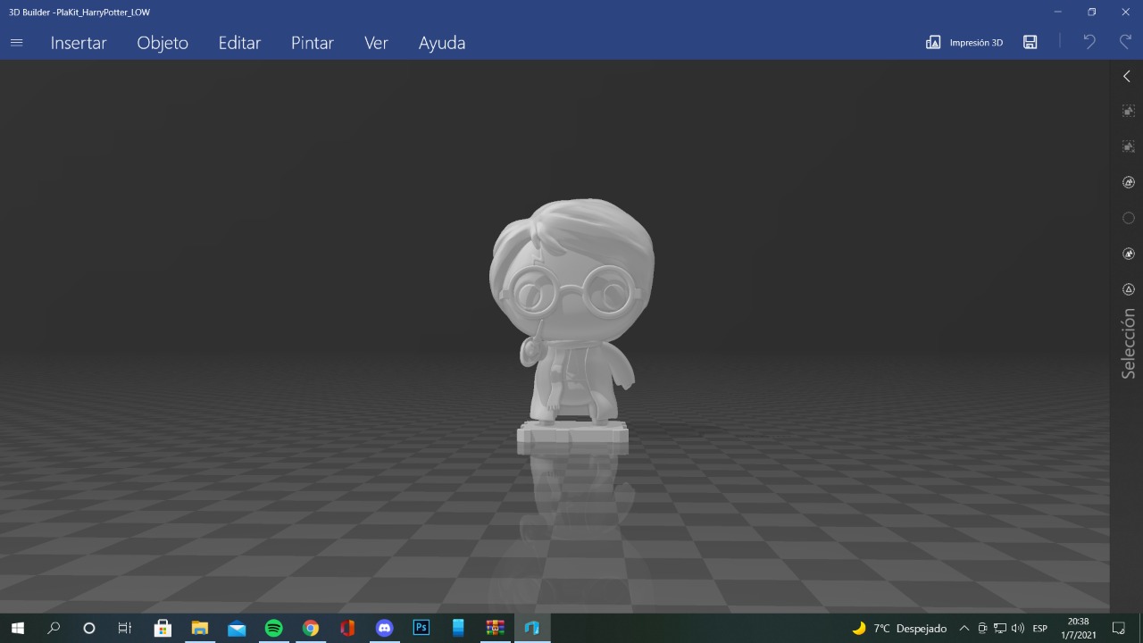Open WinRAR from the taskbar
The width and height of the screenshot is (1143, 643).
click(x=495, y=628)
